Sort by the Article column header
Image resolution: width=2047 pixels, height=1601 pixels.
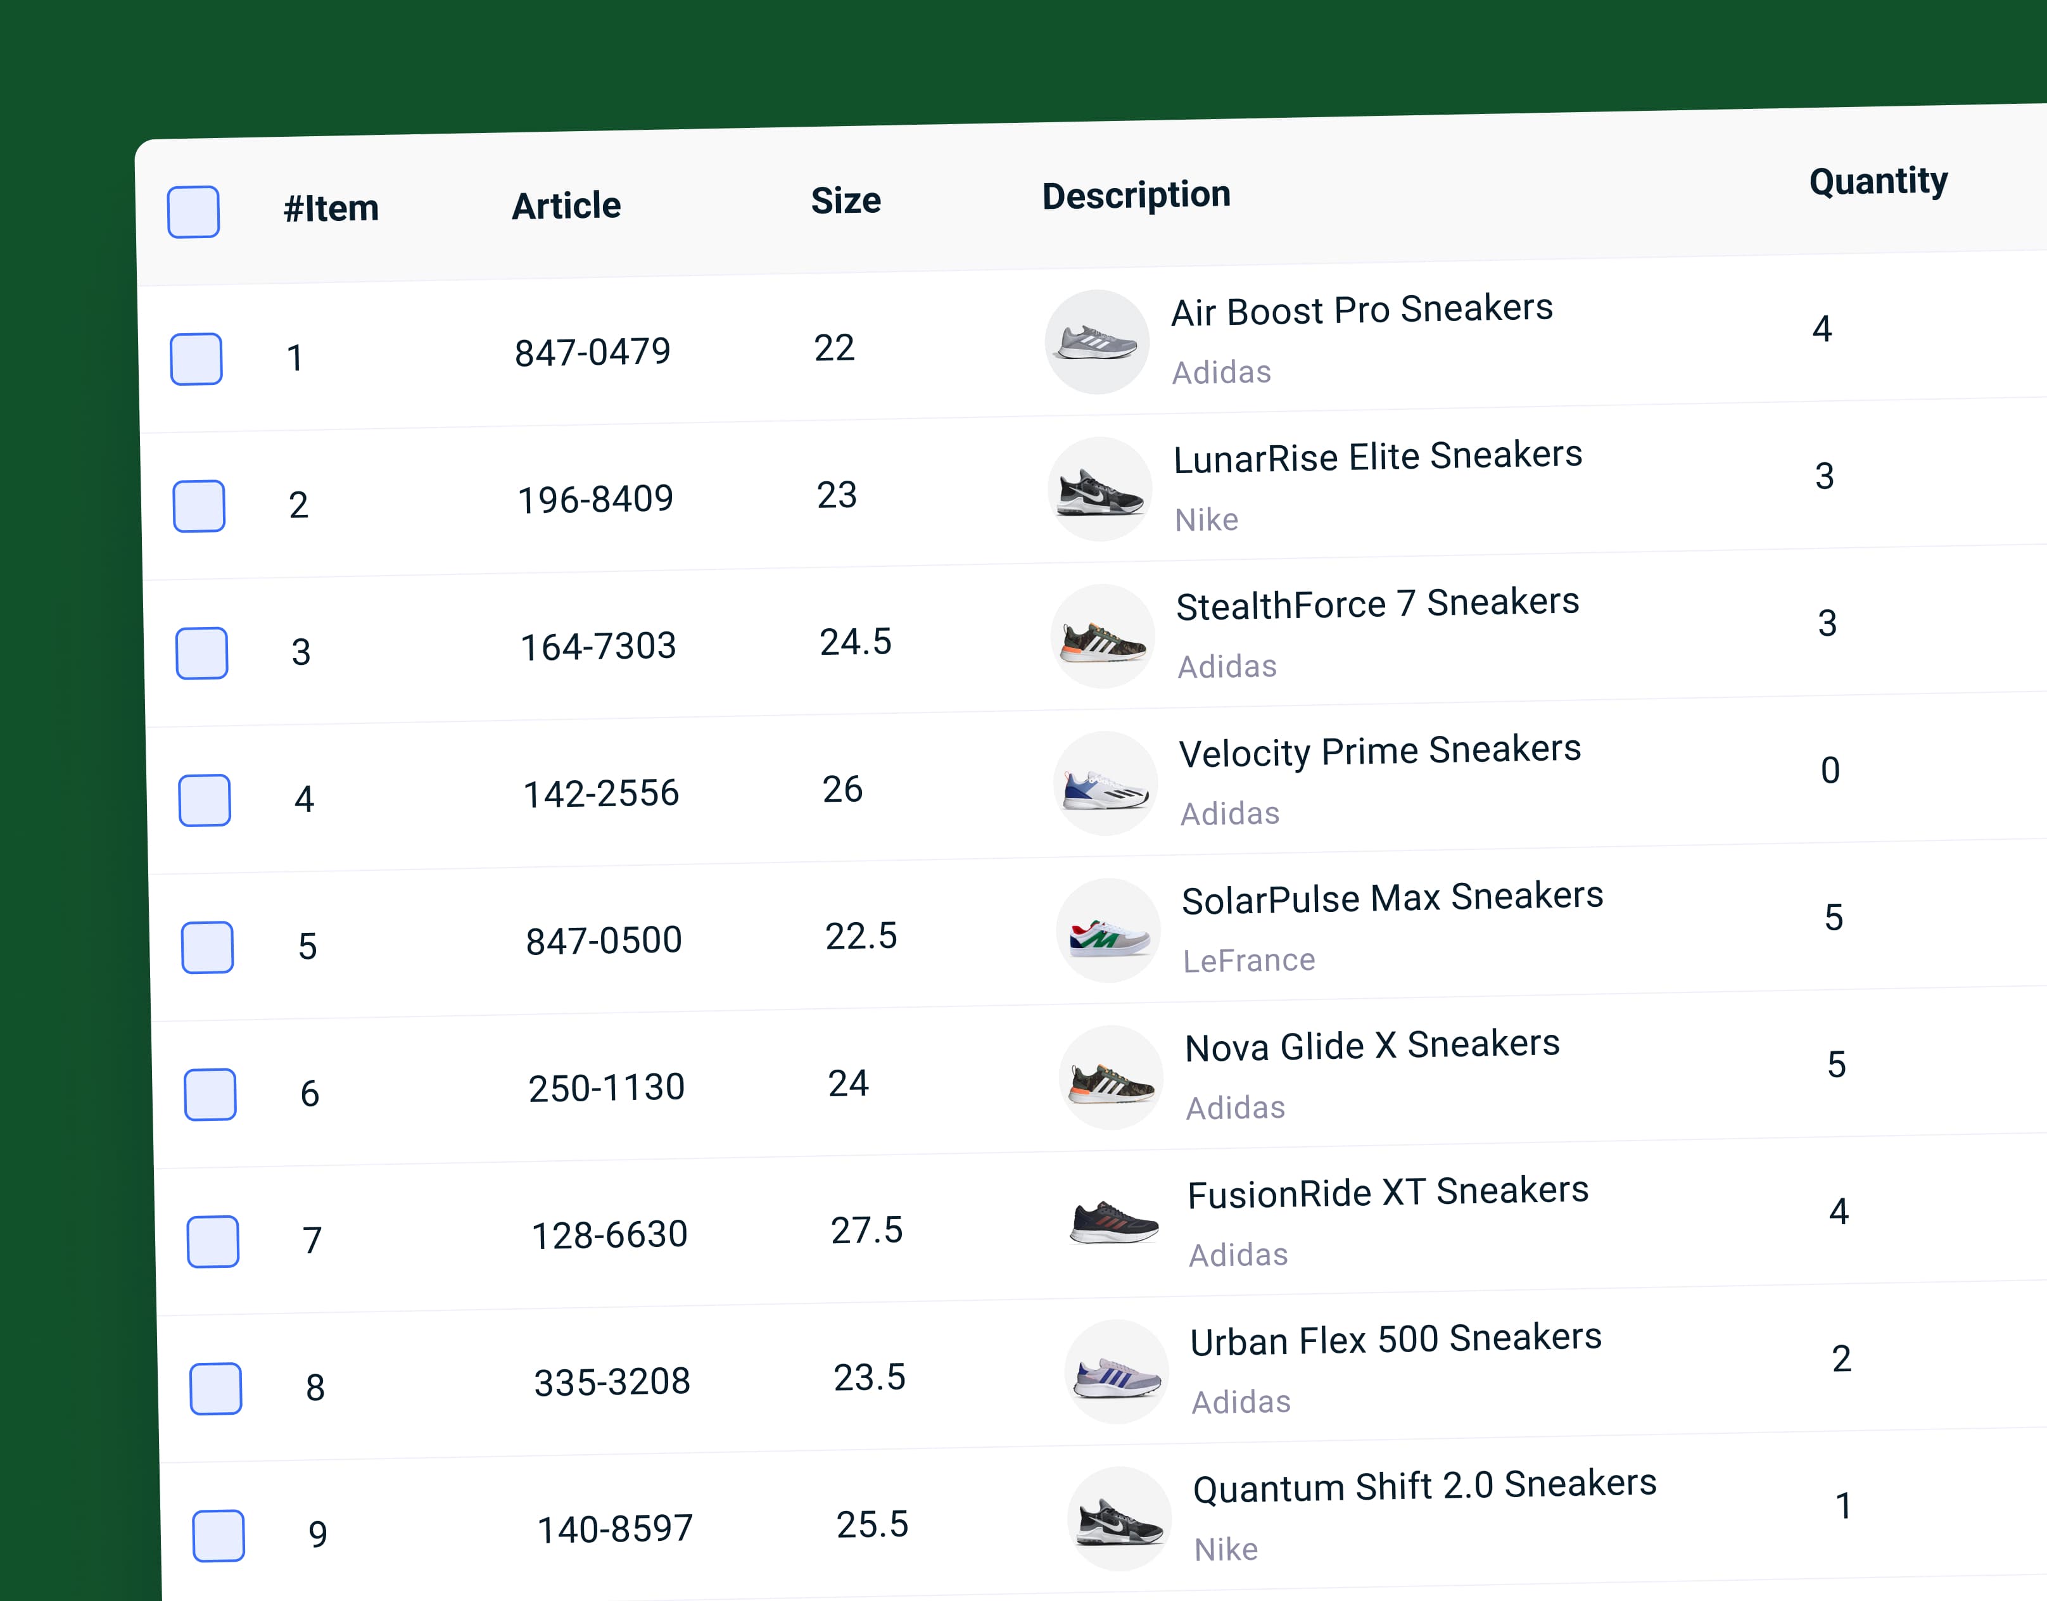click(x=566, y=205)
